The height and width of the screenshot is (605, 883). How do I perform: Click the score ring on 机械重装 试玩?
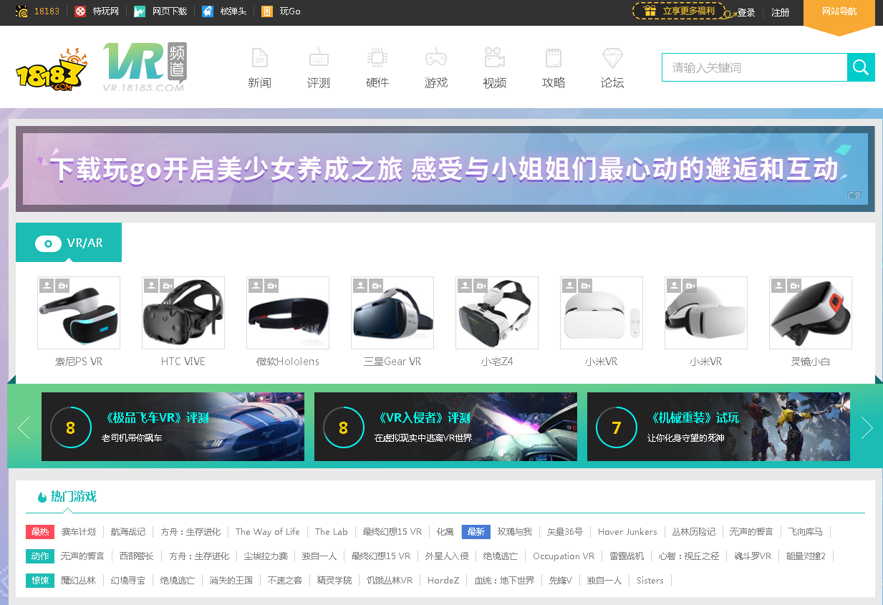617,427
